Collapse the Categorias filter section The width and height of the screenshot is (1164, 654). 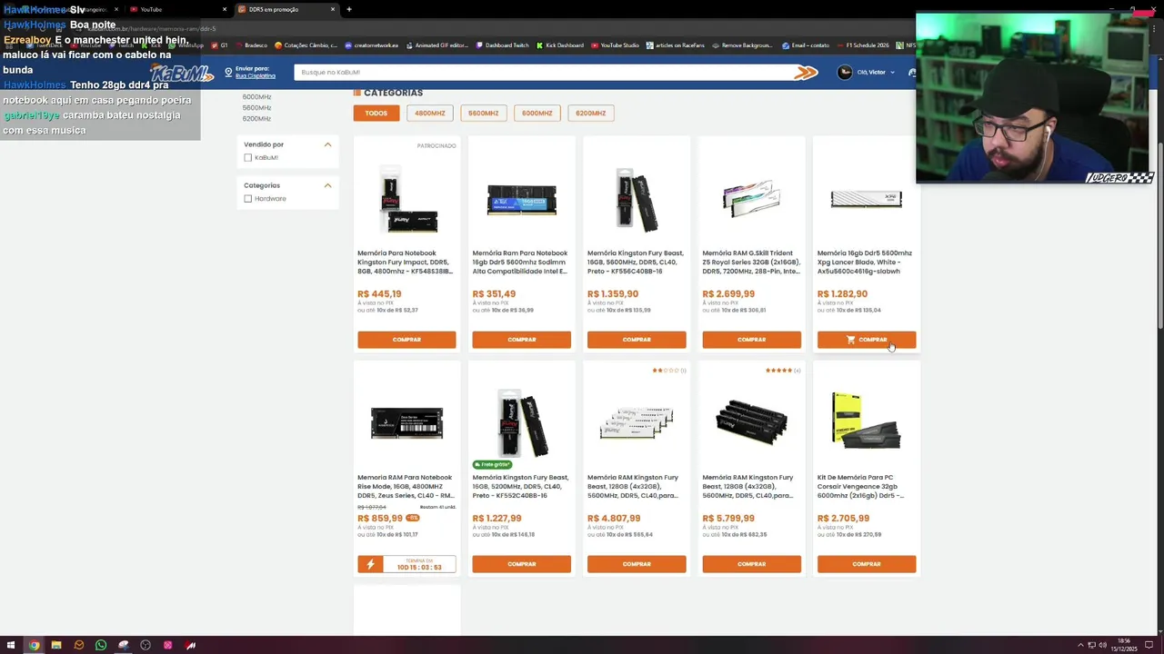(x=327, y=185)
